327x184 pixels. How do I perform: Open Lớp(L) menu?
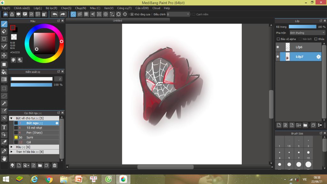click(38, 8)
